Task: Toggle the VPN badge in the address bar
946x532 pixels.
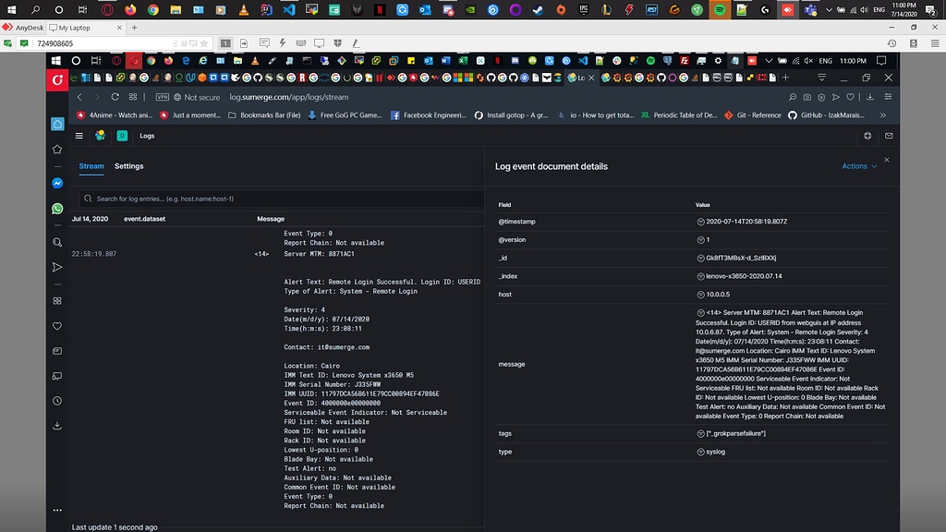Action: pyautogui.click(x=164, y=96)
